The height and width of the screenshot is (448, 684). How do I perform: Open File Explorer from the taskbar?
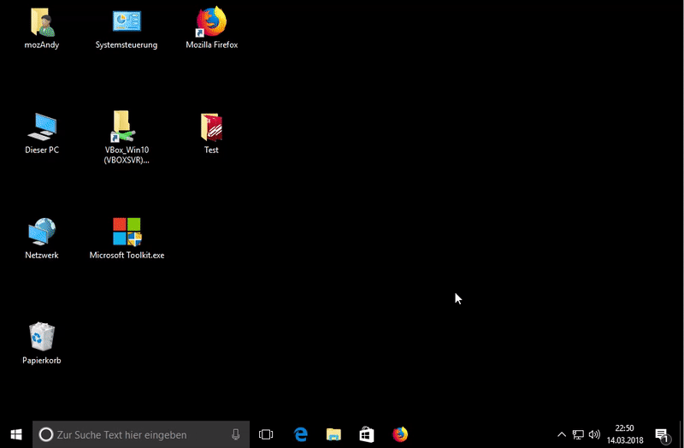[x=333, y=434]
